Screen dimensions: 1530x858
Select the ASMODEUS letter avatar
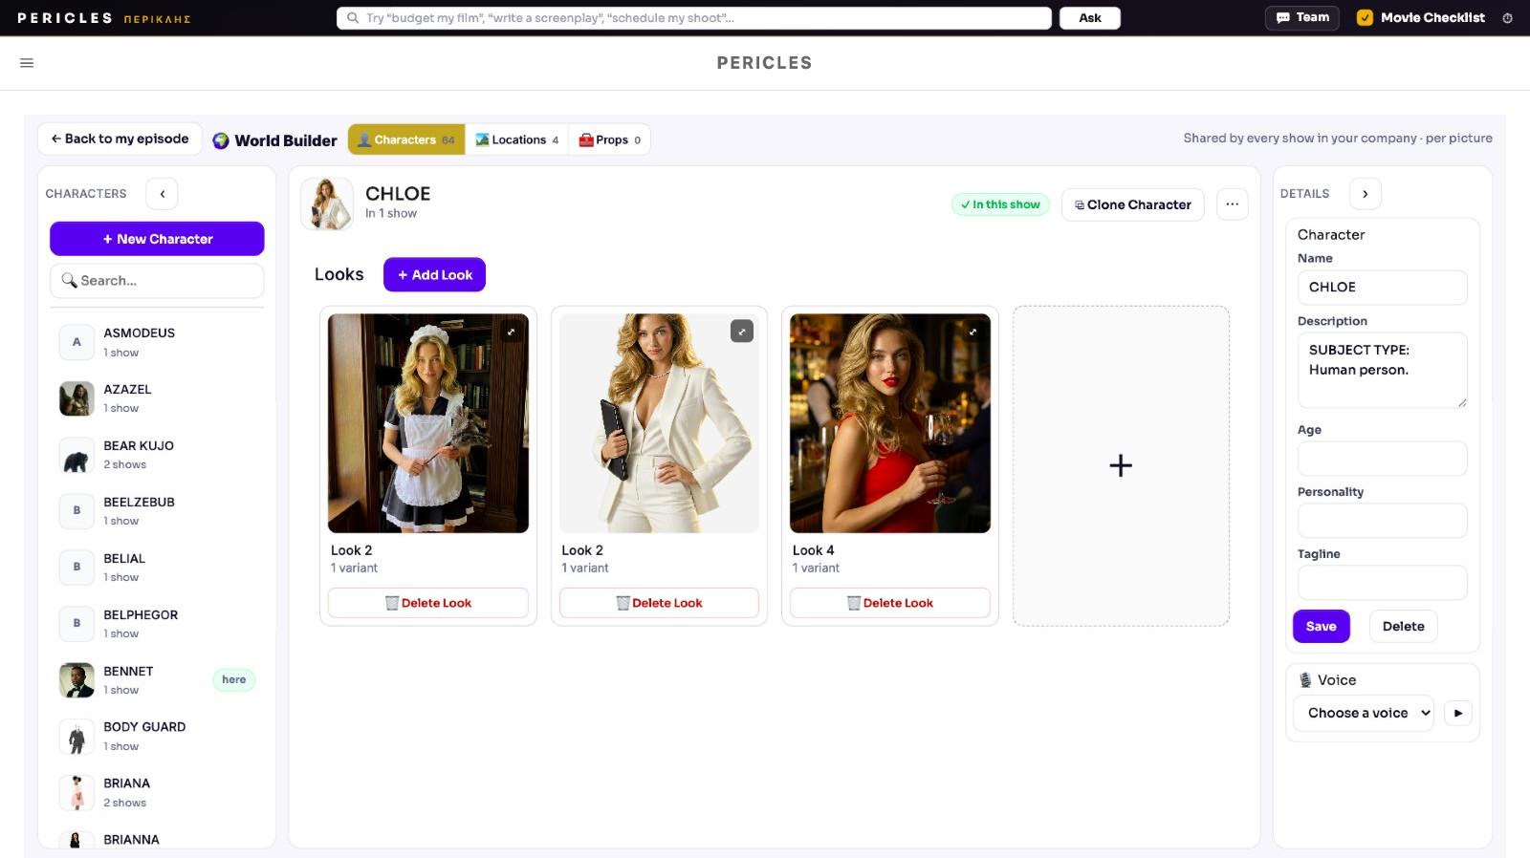[x=76, y=342]
